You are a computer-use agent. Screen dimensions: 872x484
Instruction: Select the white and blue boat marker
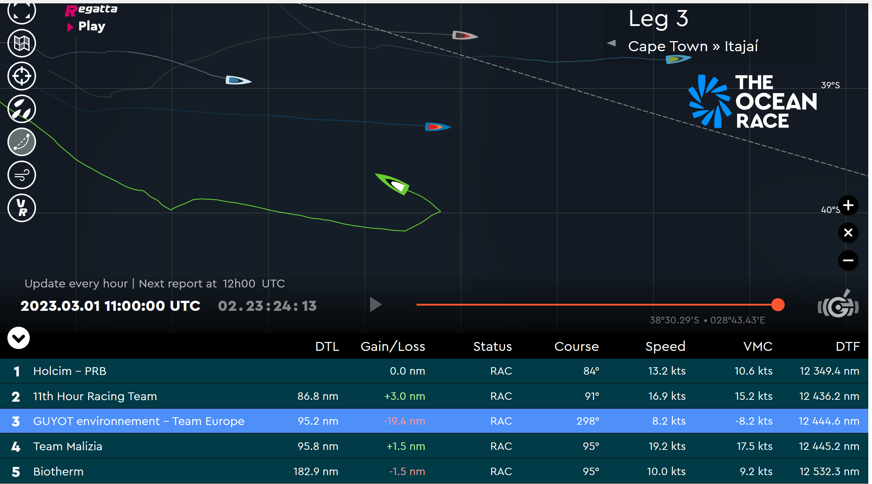pos(238,80)
